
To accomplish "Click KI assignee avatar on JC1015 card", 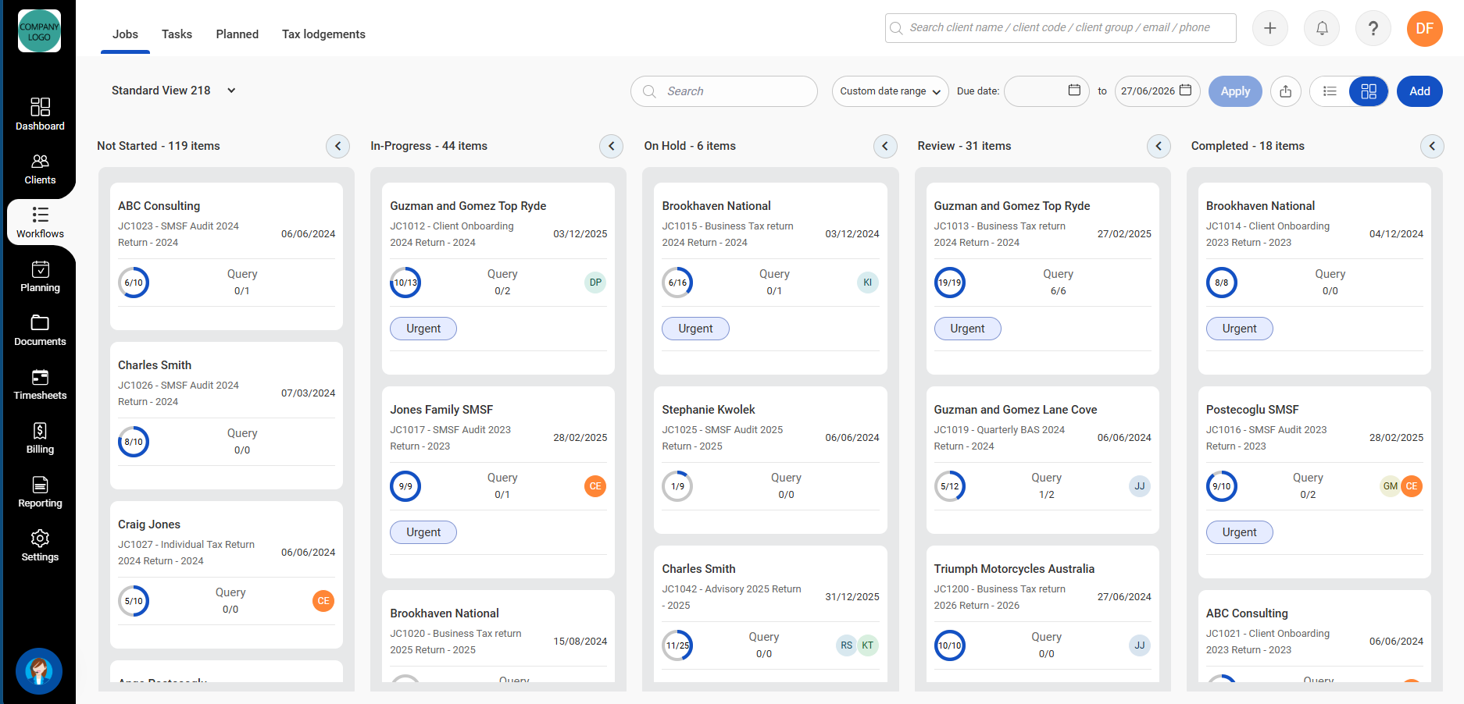I will pyautogui.click(x=867, y=283).
